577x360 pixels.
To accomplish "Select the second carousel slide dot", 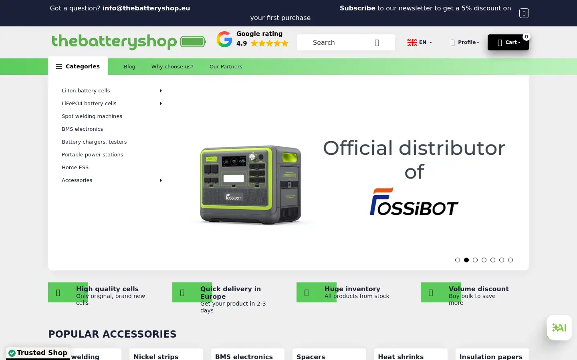I will click(x=466, y=260).
